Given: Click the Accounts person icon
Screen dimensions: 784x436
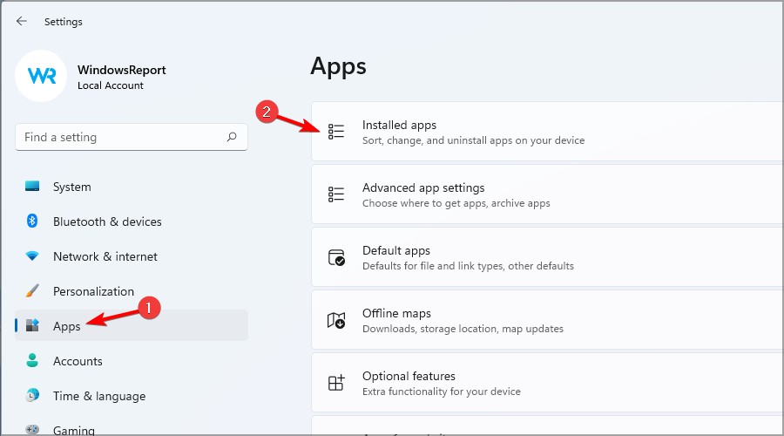Looking at the screenshot, I should (32, 360).
